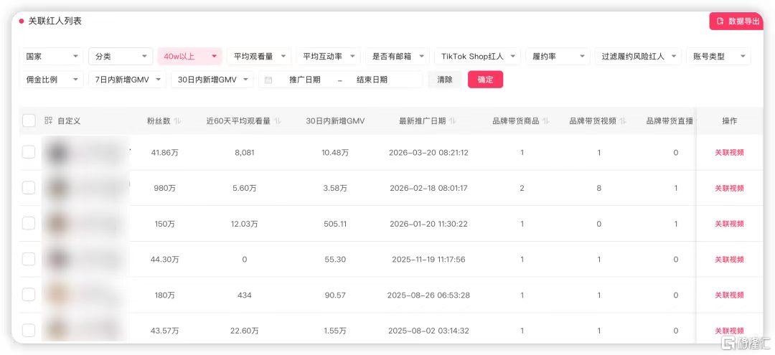Open the 账号类型 dropdown
This screenshot has width=775, height=355.
[718, 56]
